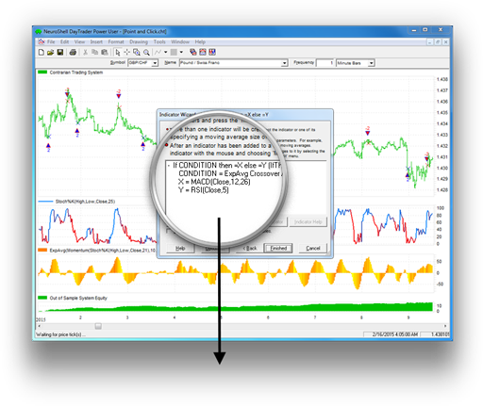The image size is (483, 406).
Task: Click the zoom region tool icon
Action: click(137, 52)
